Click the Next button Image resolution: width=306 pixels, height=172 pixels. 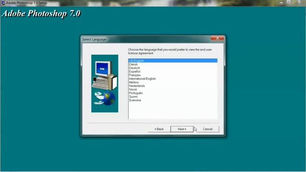tap(182, 129)
